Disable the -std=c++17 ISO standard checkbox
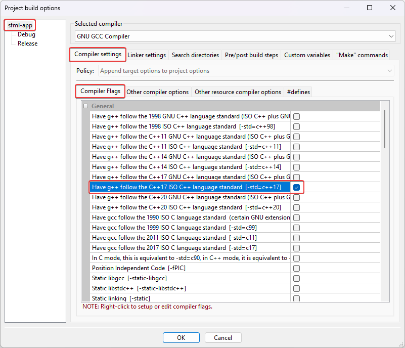Screen dimensions: 405x348 296,187
